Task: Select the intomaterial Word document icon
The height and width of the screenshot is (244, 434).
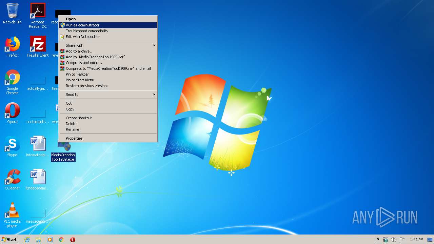Action: click(x=38, y=146)
